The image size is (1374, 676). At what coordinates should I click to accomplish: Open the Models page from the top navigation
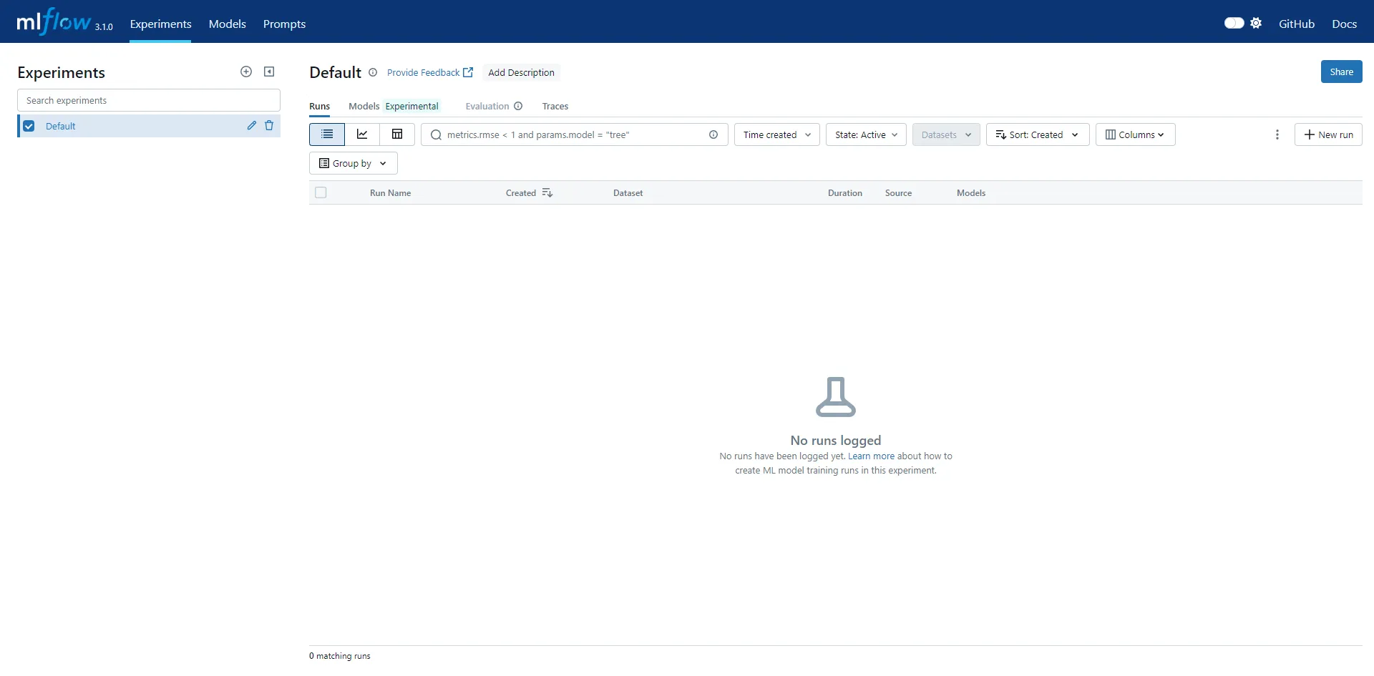click(227, 23)
